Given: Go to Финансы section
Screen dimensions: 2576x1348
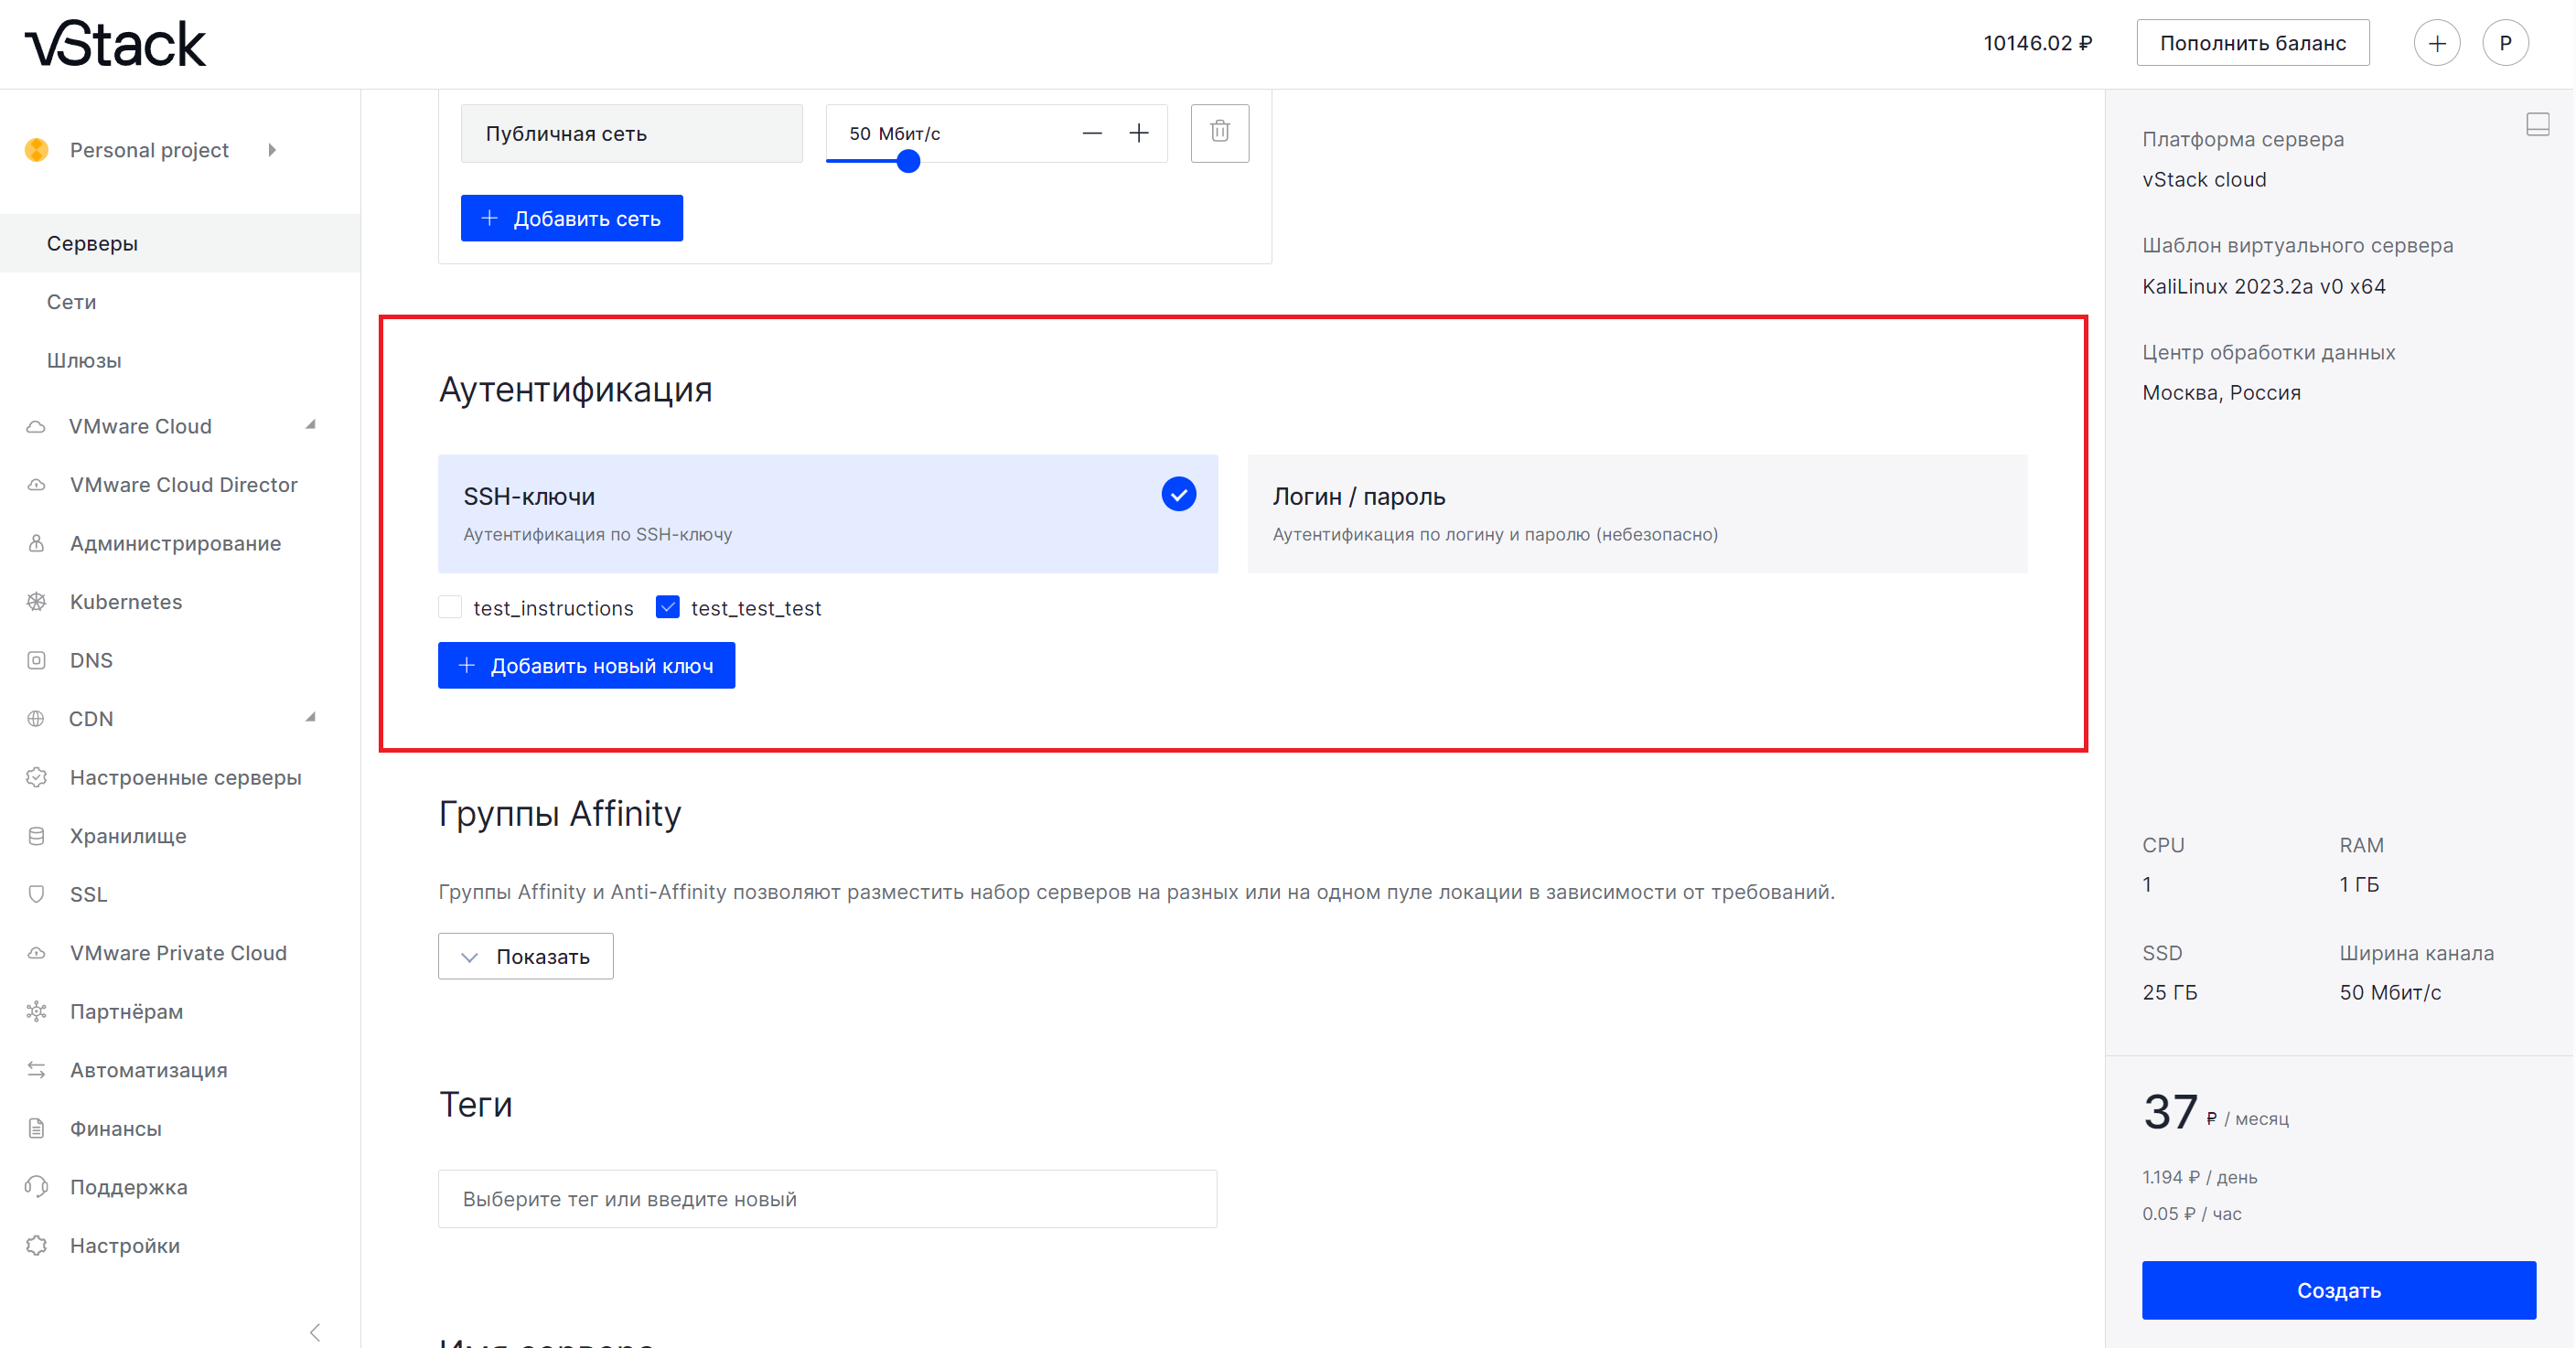Looking at the screenshot, I should pos(116,1128).
